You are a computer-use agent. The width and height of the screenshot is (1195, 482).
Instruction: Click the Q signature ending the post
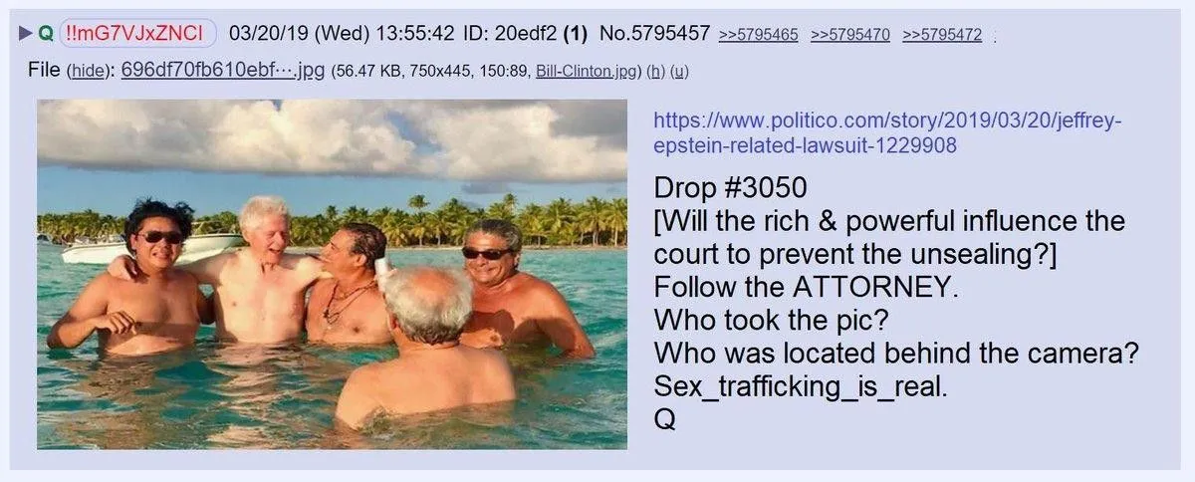665,420
